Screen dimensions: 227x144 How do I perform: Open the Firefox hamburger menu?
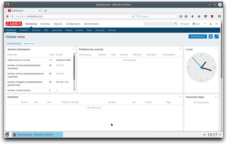pyautogui.click(x=219, y=16)
